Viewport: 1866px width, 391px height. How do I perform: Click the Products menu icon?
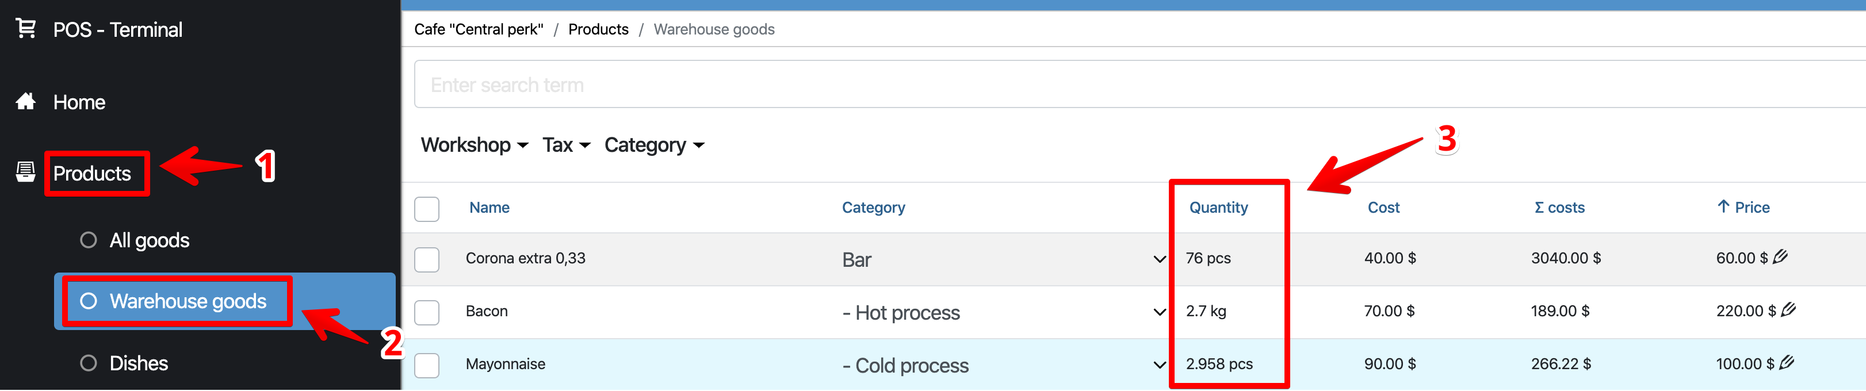[25, 172]
